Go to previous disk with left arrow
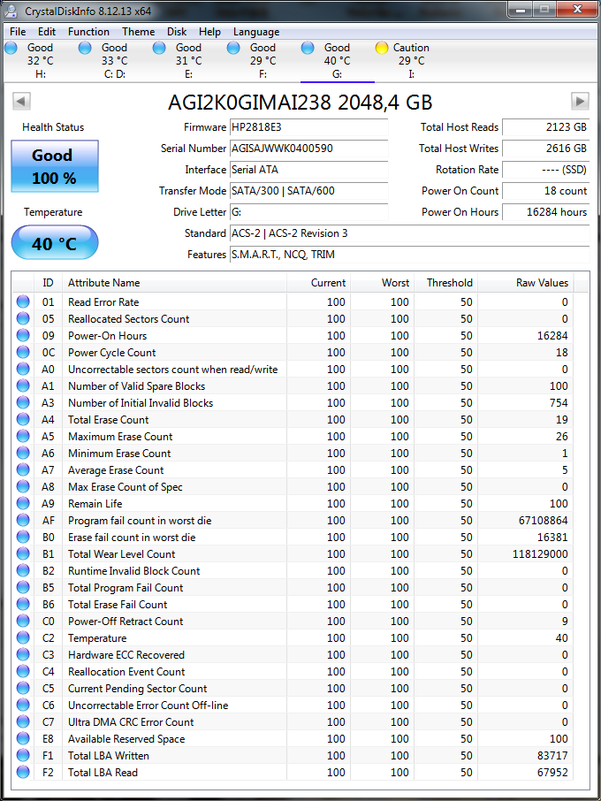The image size is (601, 801). (x=21, y=101)
